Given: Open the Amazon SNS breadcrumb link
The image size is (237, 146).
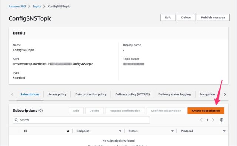Looking at the screenshot, I should [17, 6].
